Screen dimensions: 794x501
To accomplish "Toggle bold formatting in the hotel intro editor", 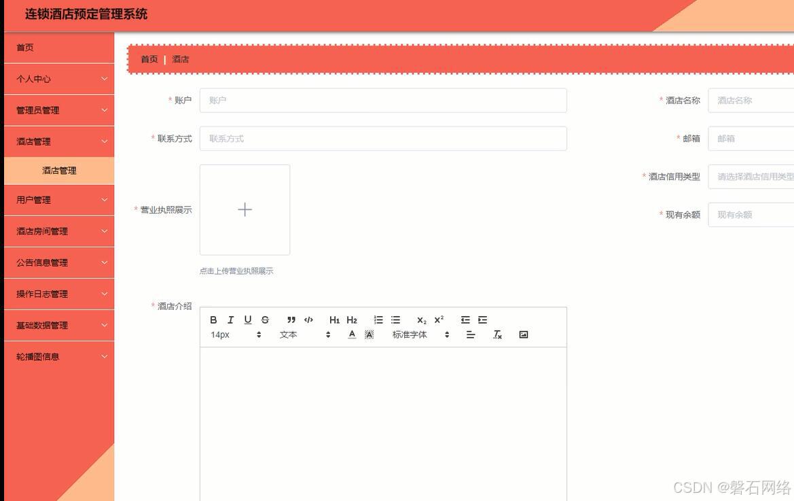I will tap(213, 319).
